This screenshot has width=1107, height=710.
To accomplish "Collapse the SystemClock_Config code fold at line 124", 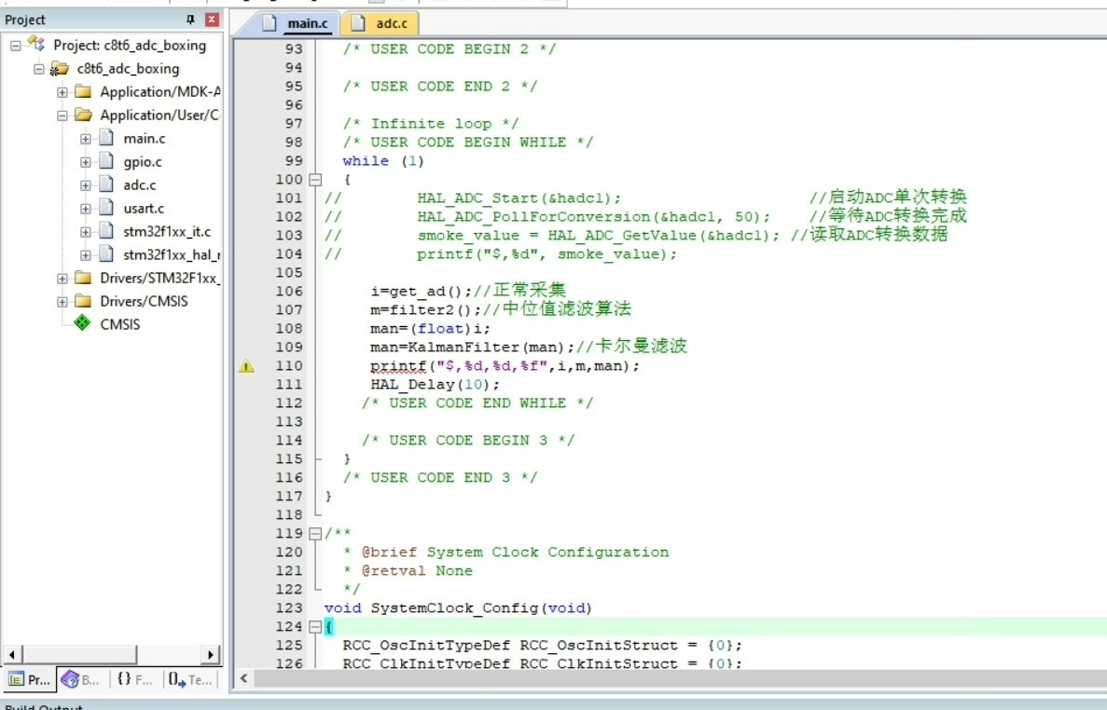I will pyautogui.click(x=313, y=626).
